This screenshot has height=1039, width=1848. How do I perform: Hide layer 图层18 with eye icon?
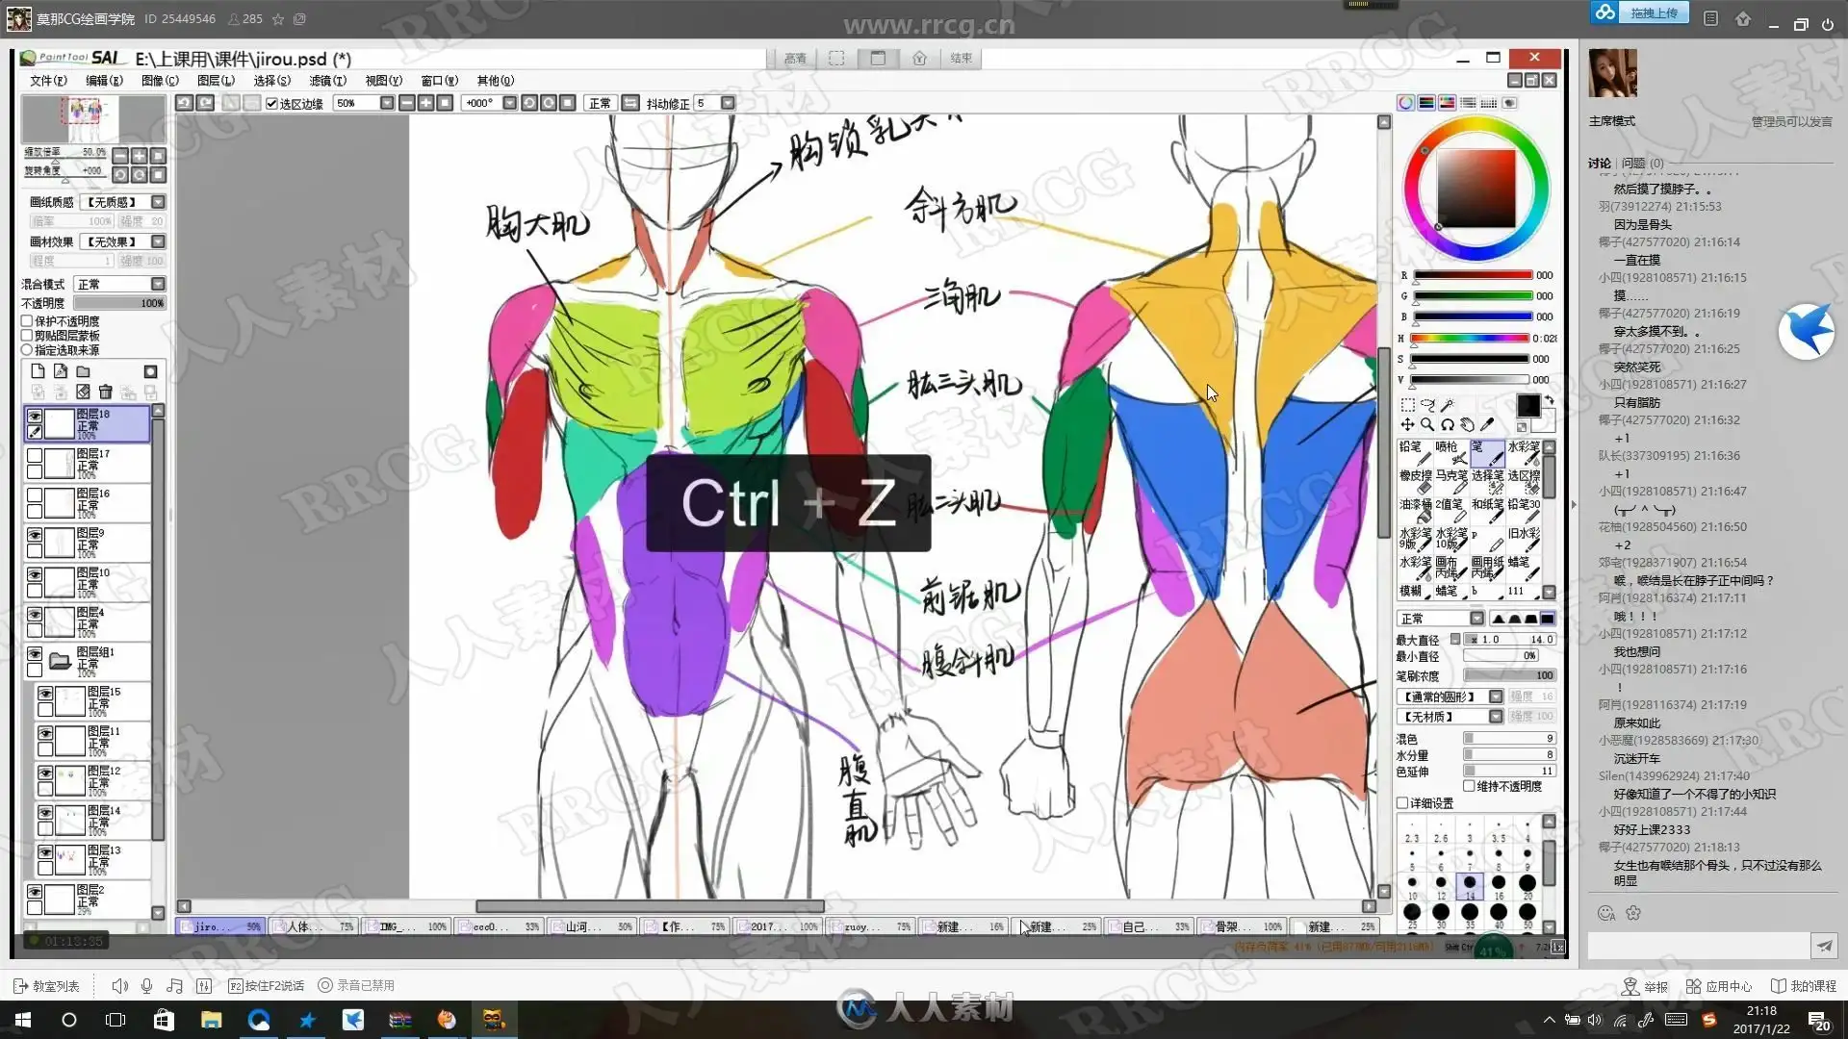pos(35,416)
